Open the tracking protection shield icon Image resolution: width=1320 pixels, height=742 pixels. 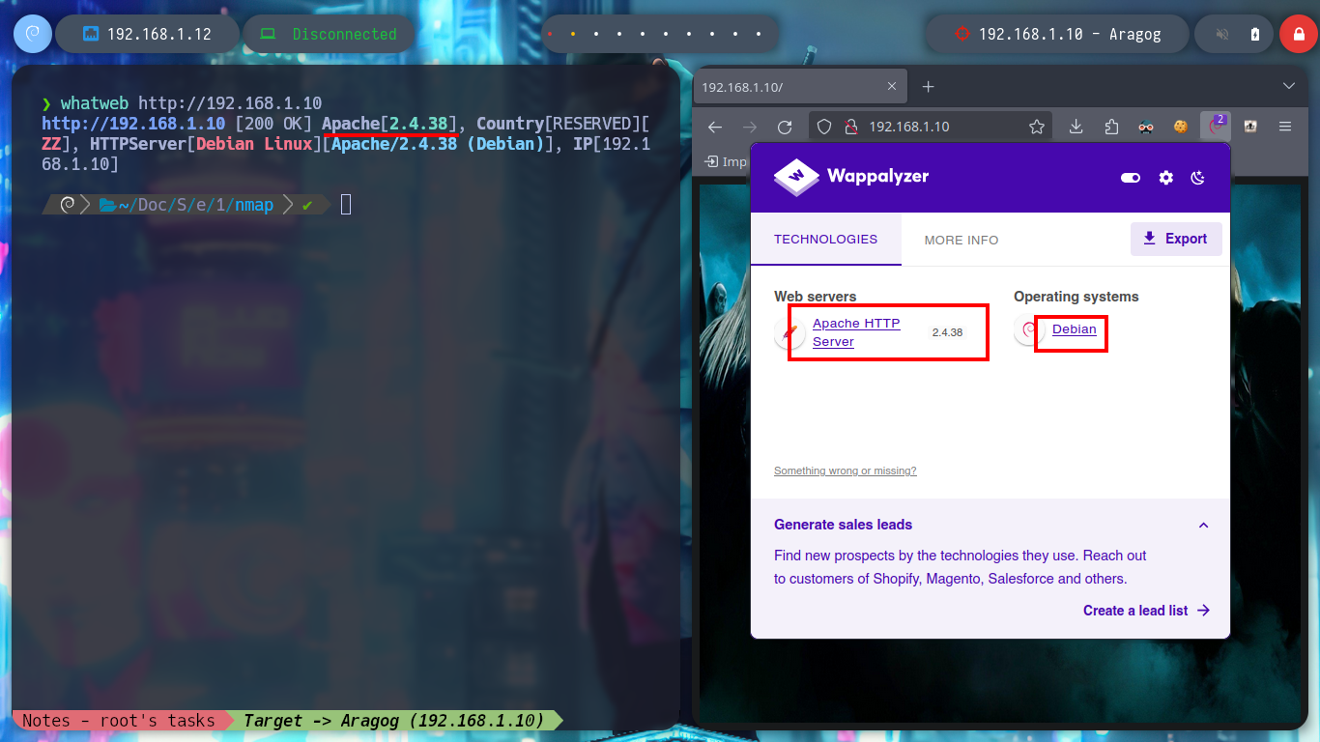coord(824,127)
